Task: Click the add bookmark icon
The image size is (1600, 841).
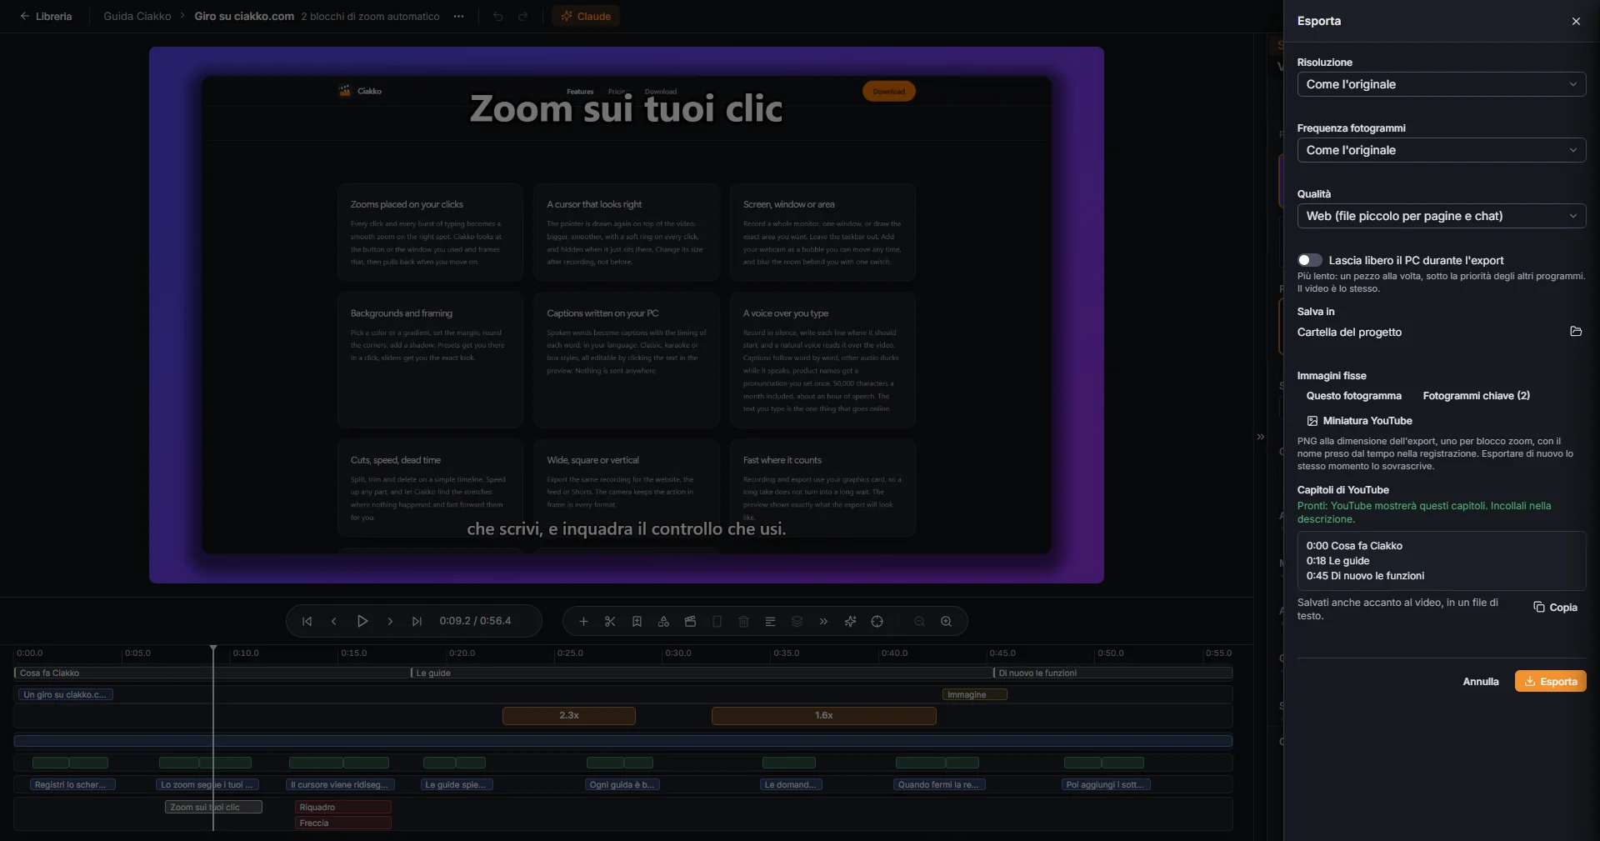Action: (x=637, y=621)
